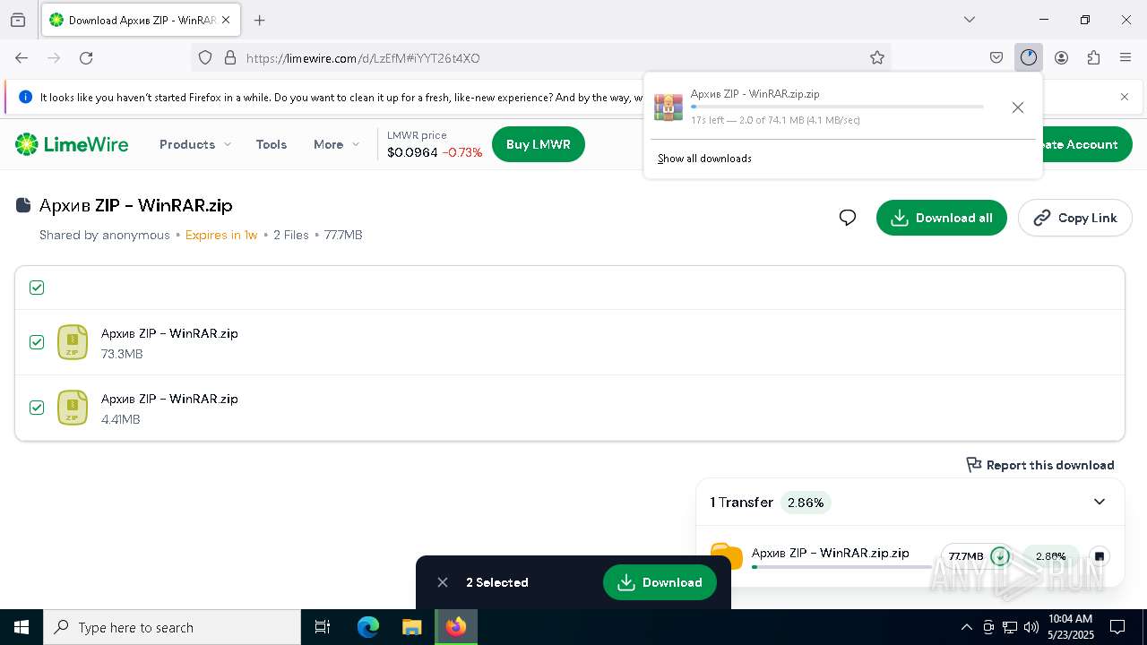This screenshot has width=1147, height=645.
Task: Bookmark this page with star icon
Action: (x=877, y=57)
